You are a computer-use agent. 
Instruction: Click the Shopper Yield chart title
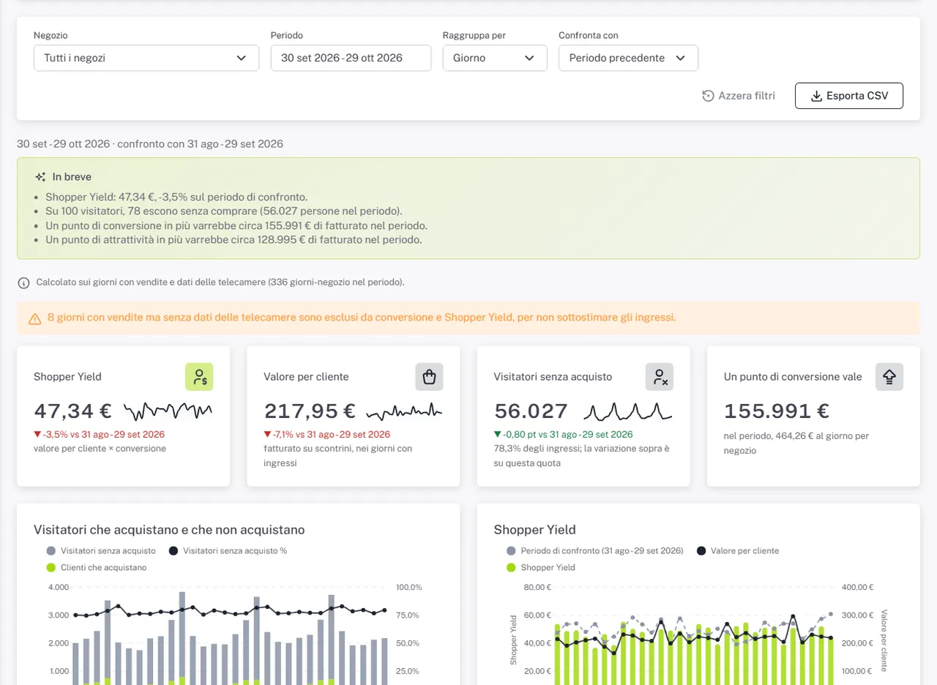coord(534,529)
